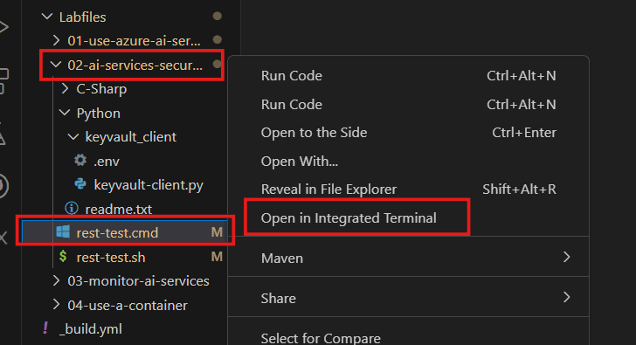Collapse the 02-ai-services-secur... folder chevron
Image resolution: width=636 pixels, height=345 pixels.
(56, 65)
